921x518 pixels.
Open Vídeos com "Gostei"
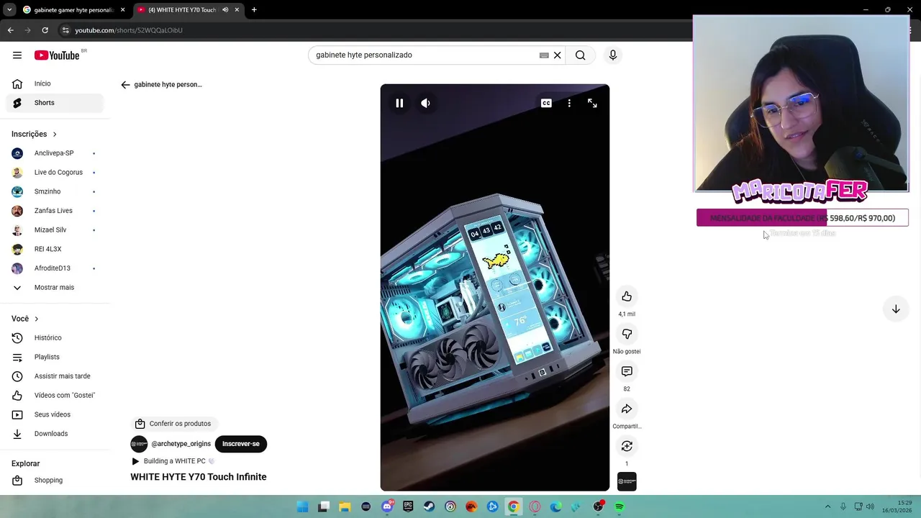(55, 395)
